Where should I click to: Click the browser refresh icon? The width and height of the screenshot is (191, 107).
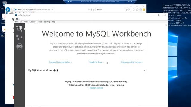coord(94,10)
